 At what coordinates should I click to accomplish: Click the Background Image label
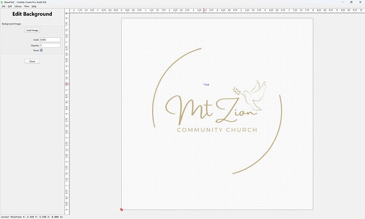point(11,24)
